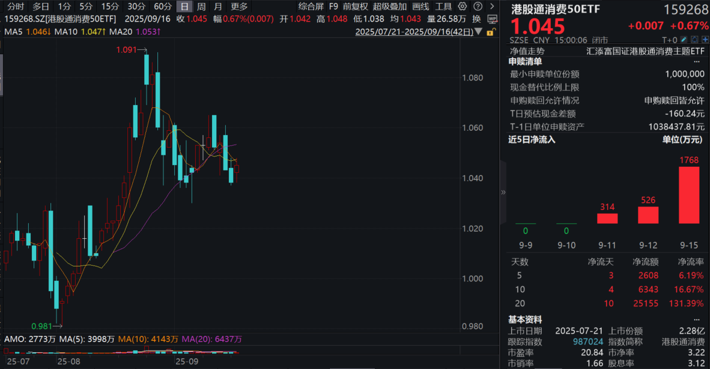Collapse the side panel with the double-arrow handle

[503, 192]
